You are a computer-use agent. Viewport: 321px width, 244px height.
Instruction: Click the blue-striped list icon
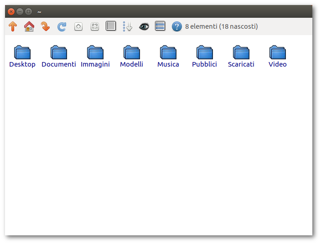pos(160,26)
